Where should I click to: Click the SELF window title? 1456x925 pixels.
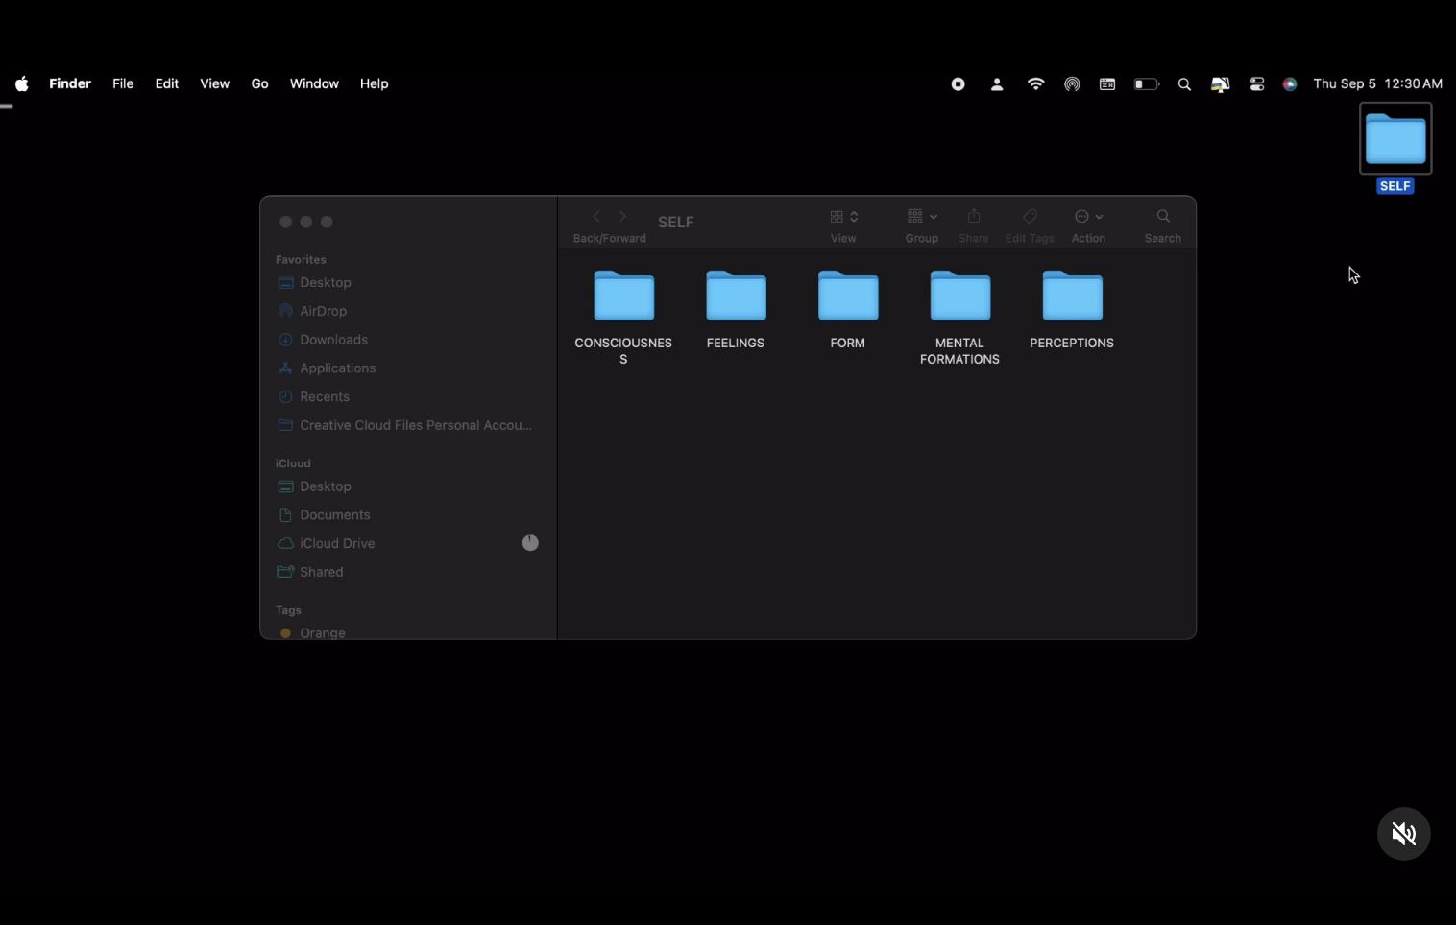click(676, 222)
